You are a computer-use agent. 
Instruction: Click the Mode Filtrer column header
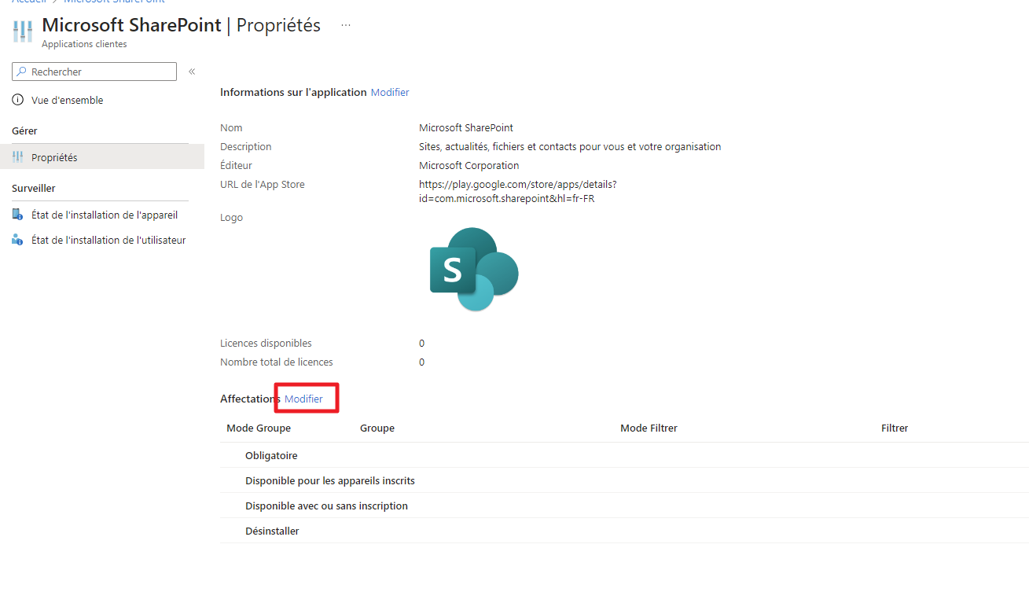(x=649, y=428)
